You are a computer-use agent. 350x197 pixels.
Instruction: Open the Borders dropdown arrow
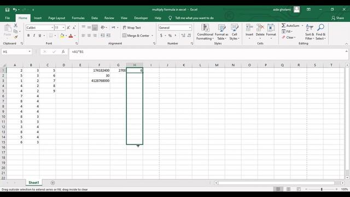pyautogui.click(x=55, y=36)
